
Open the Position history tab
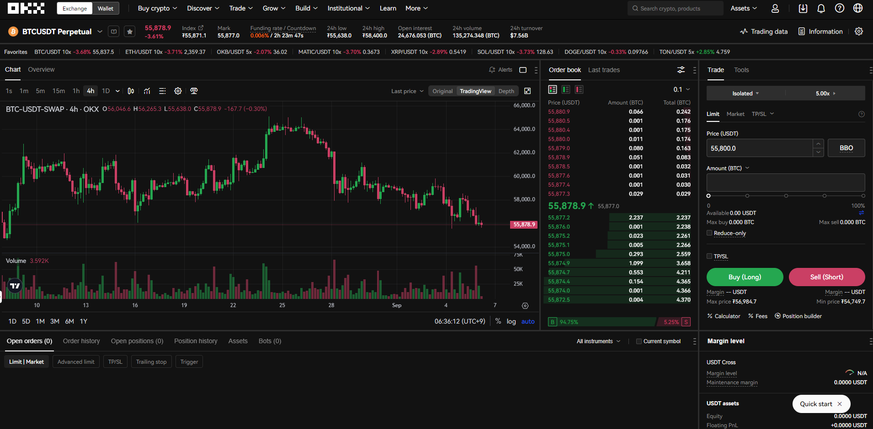click(x=196, y=341)
